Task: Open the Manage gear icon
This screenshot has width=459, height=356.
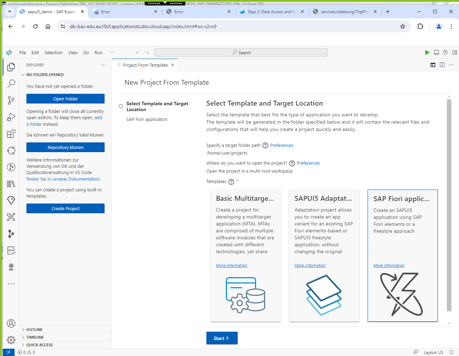Action: pyautogui.click(x=11, y=340)
